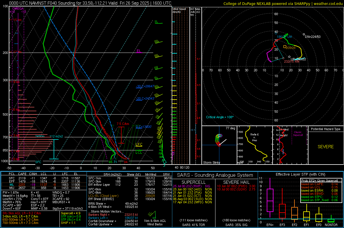Click the 186/37 LM hodograph label
Screen dimensions: 344x228
[284, 37]
